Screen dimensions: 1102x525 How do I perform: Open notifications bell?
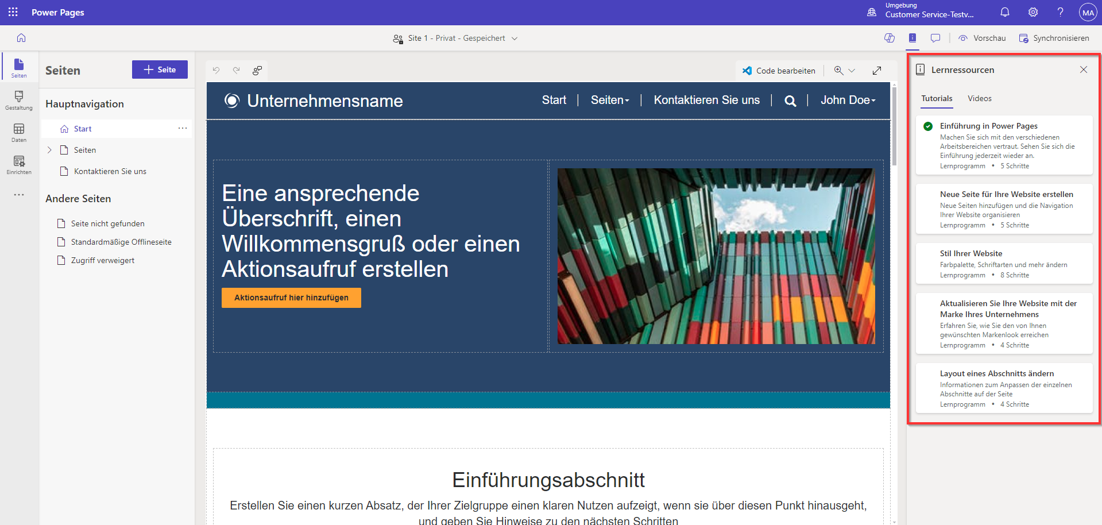[1005, 12]
